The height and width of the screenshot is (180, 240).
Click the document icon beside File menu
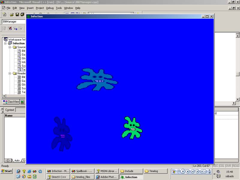point(4,8)
